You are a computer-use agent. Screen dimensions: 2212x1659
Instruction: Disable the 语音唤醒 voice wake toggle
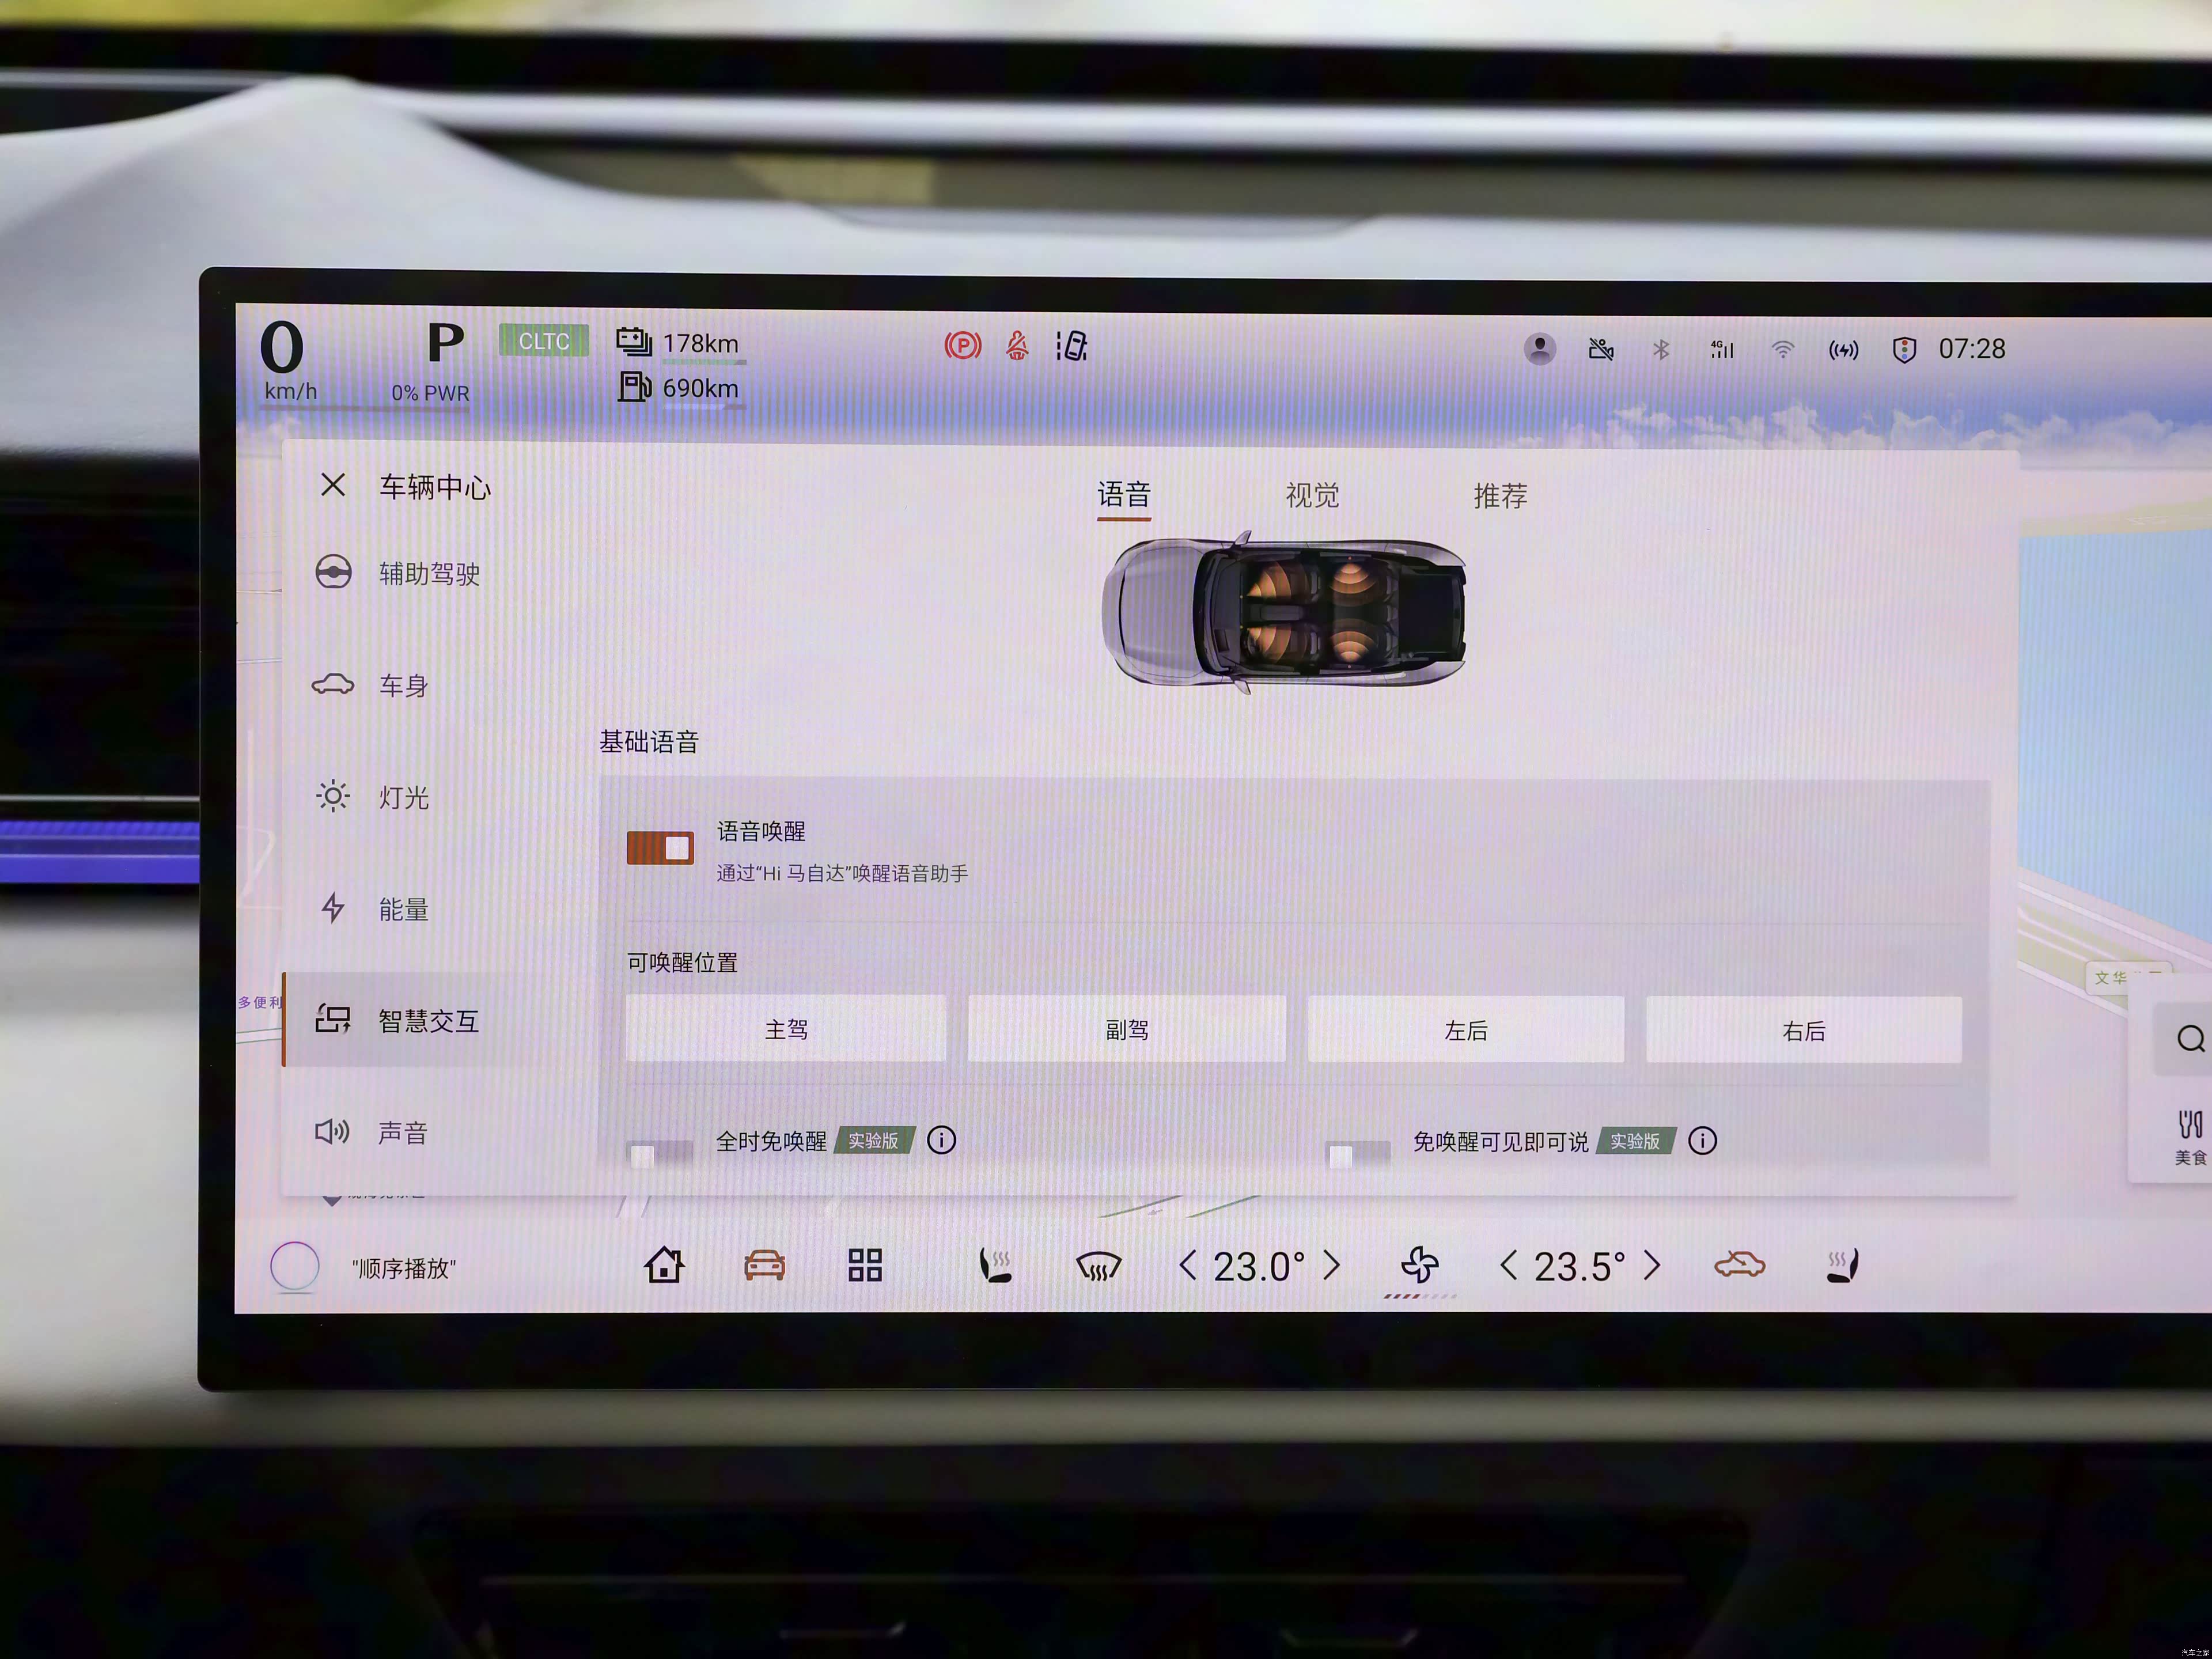pos(660,848)
